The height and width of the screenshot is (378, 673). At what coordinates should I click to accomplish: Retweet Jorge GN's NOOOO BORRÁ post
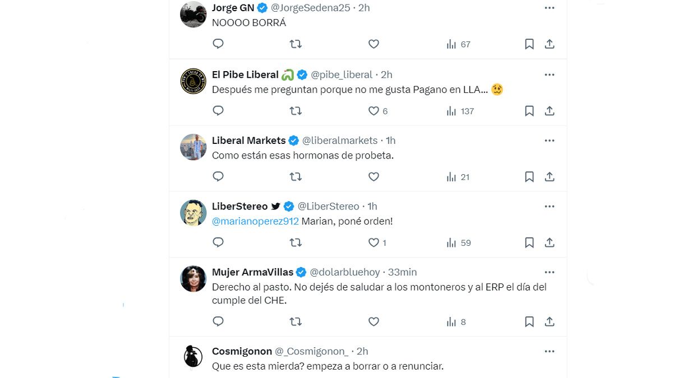pos(296,44)
